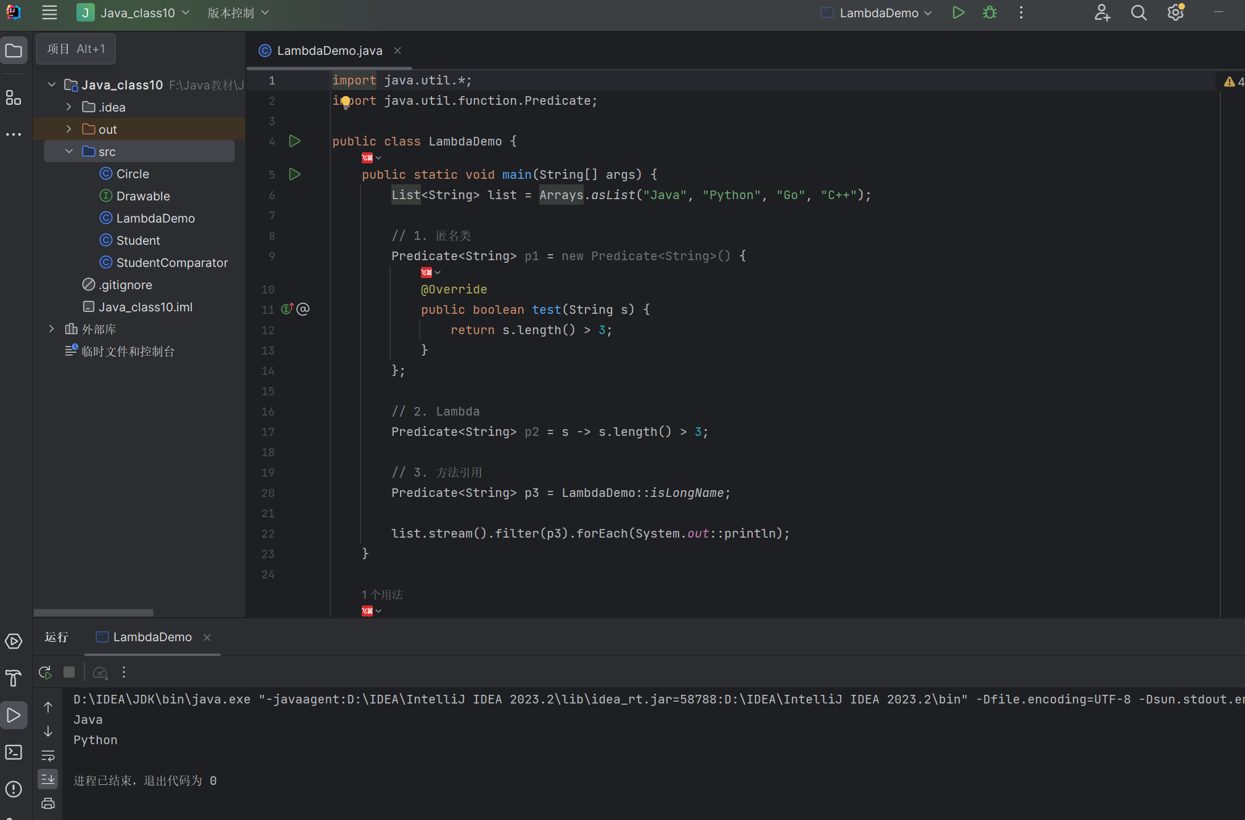
Task: Toggle the Project tool window folder icon
Action: [14, 51]
